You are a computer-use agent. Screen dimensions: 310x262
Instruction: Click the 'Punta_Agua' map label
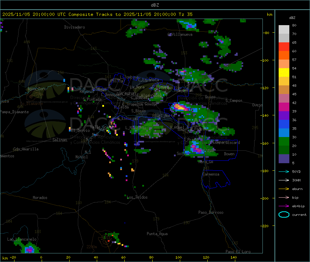click(x=157, y=234)
